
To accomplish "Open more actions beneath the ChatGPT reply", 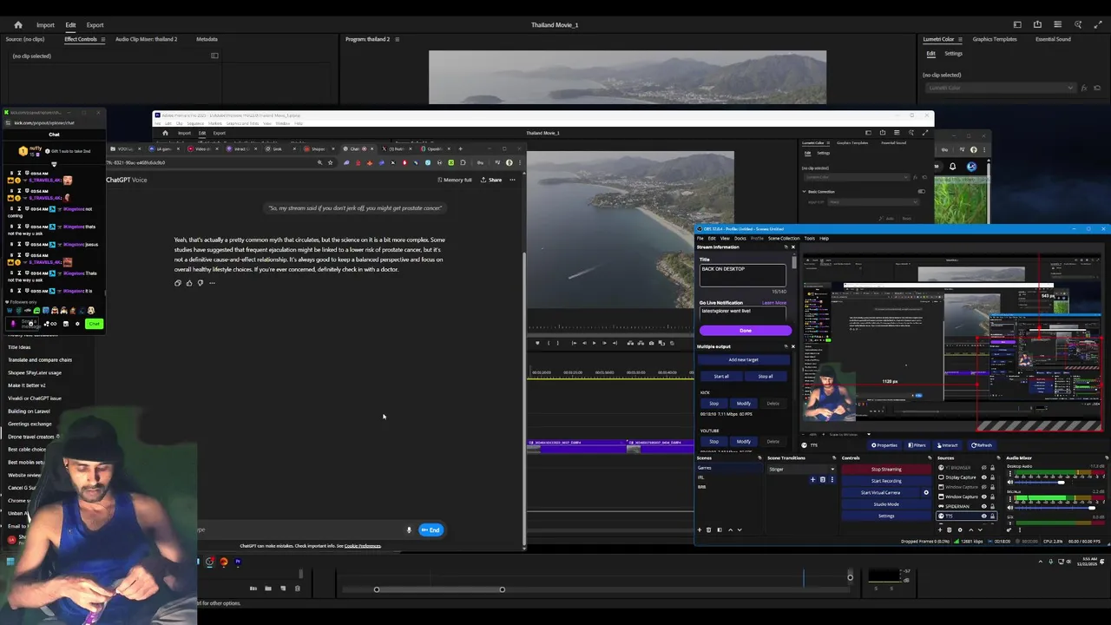I will [212, 283].
